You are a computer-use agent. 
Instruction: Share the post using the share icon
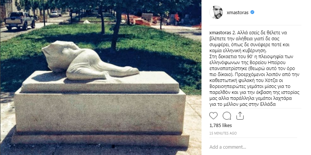click(240, 116)
